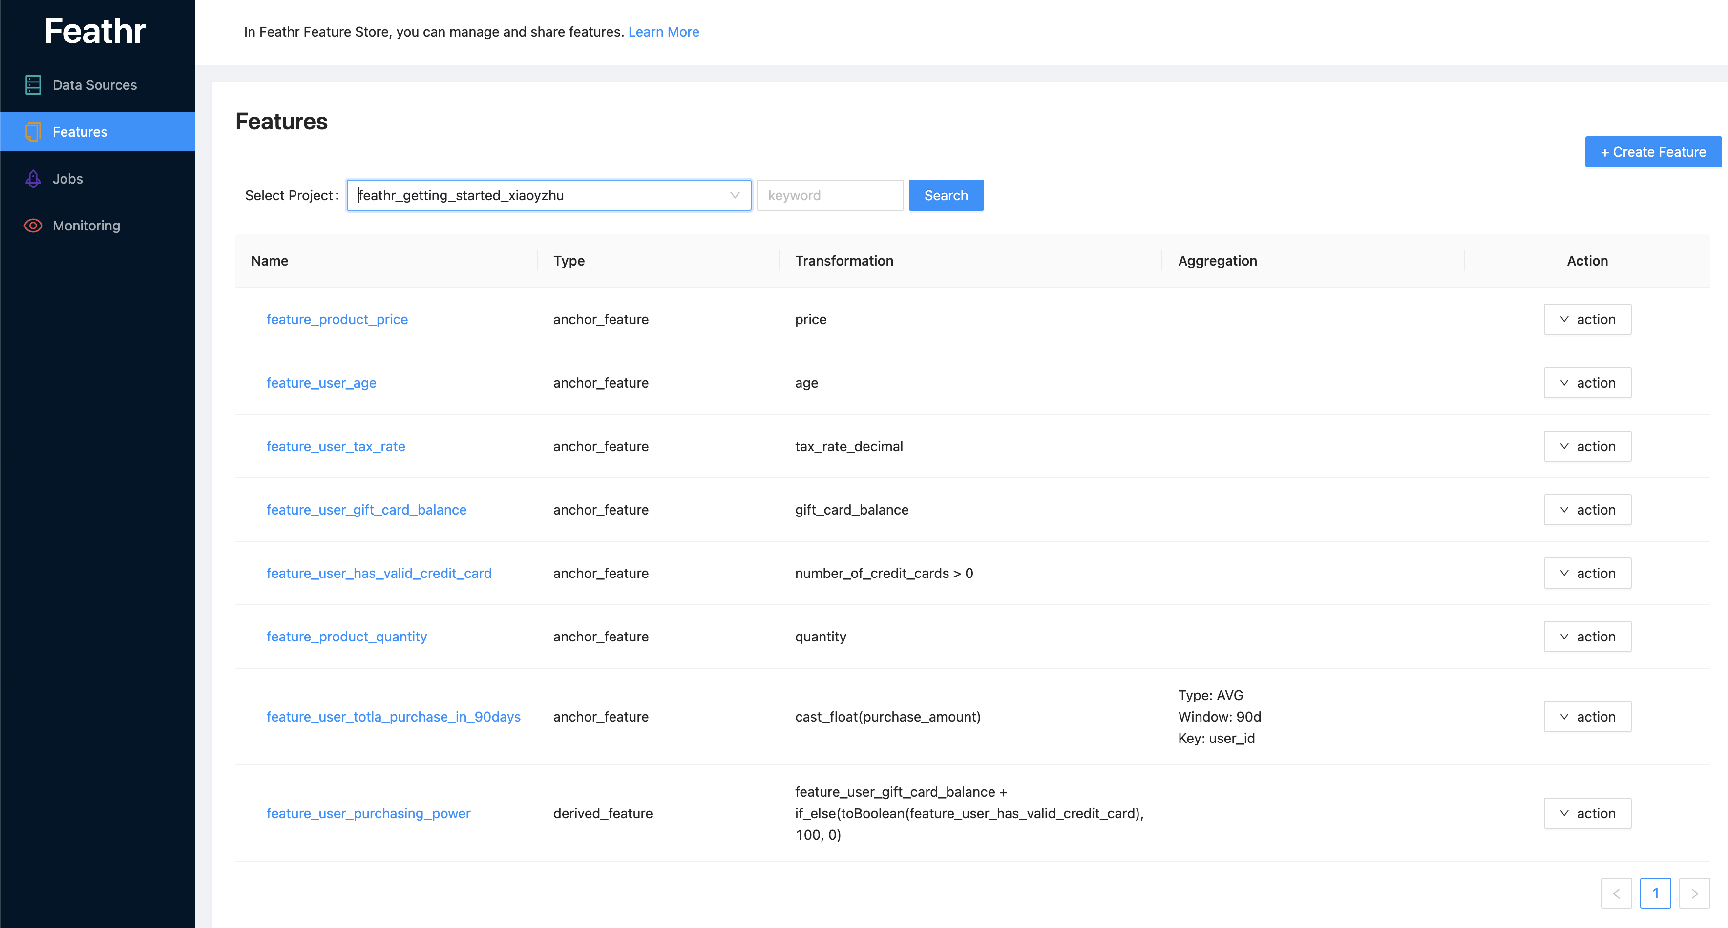The image size is (1728, 928).
Task: Click the Action column header
Action: [x=1587, y=261]
